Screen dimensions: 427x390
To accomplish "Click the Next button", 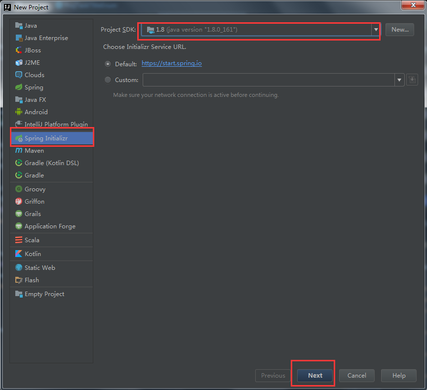I will [x=315, y=376].
